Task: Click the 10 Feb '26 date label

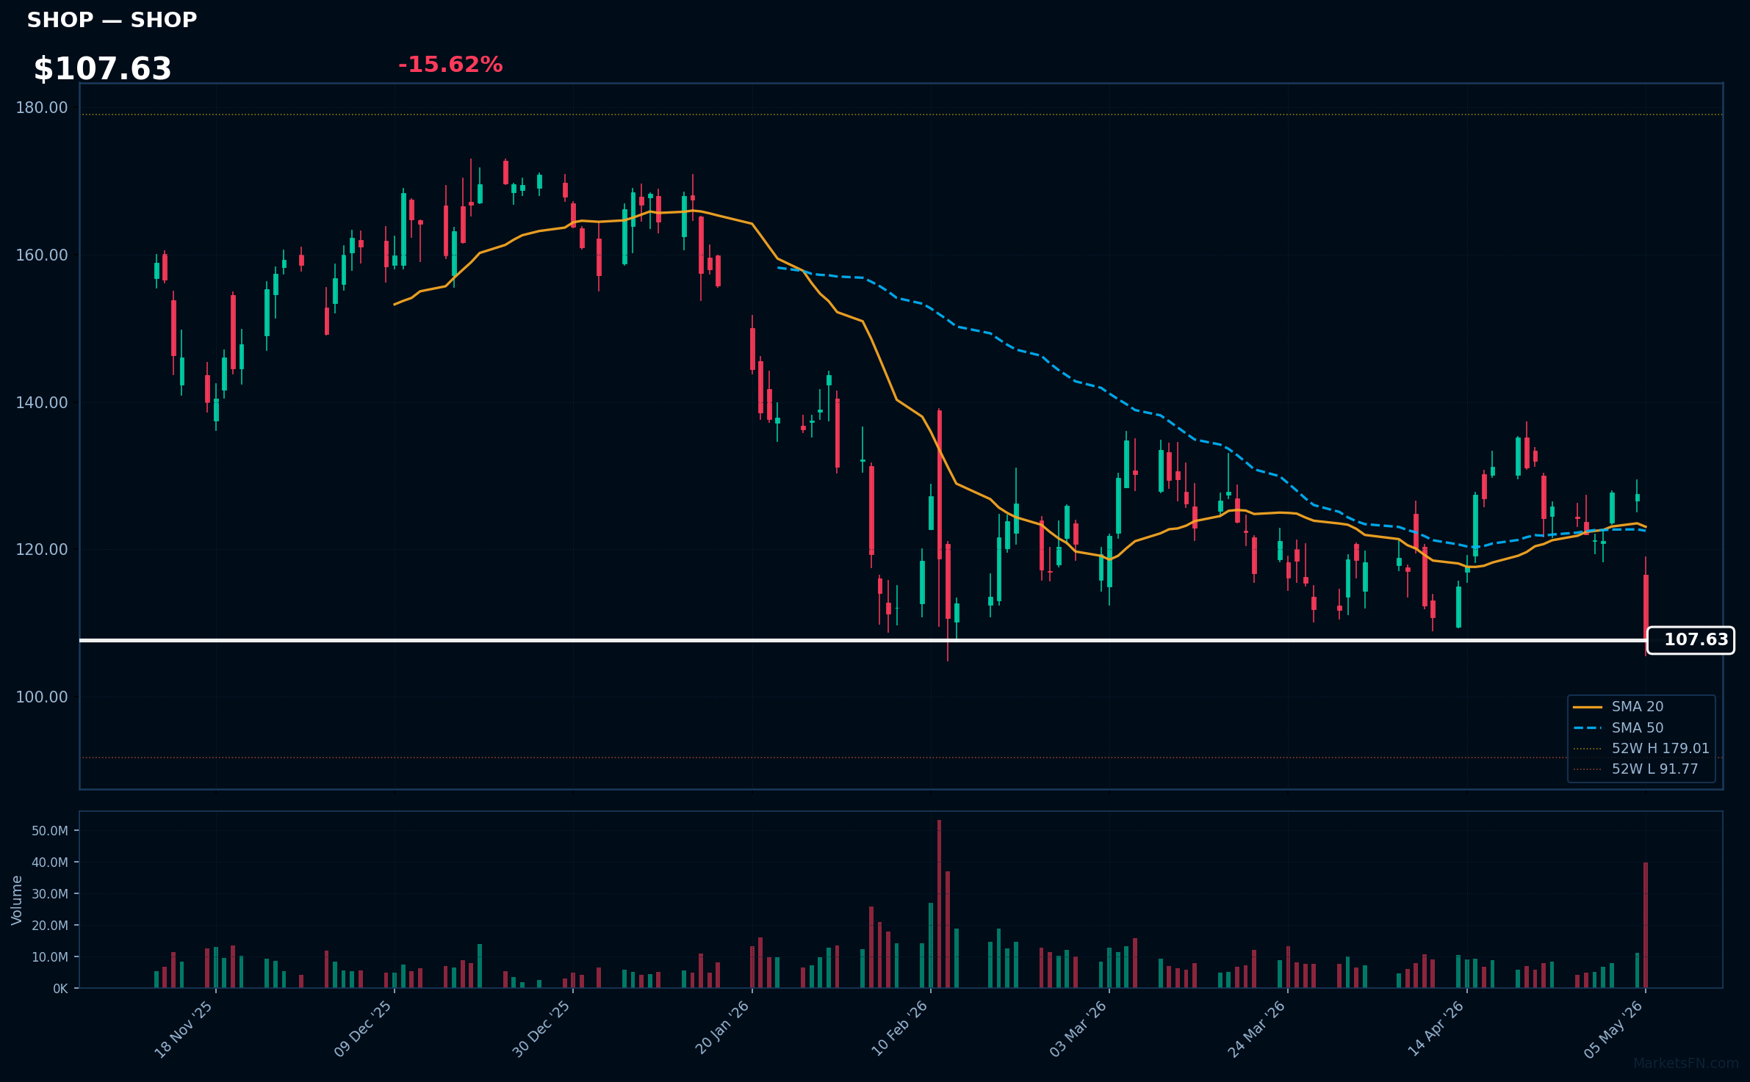Action: tap(899, 1029)
